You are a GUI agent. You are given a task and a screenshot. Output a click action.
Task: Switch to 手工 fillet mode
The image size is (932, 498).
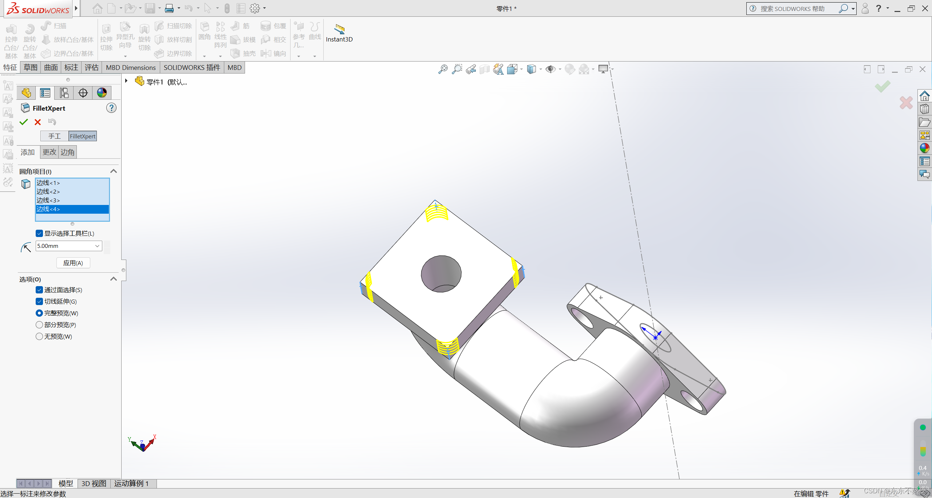coord(55,136)
